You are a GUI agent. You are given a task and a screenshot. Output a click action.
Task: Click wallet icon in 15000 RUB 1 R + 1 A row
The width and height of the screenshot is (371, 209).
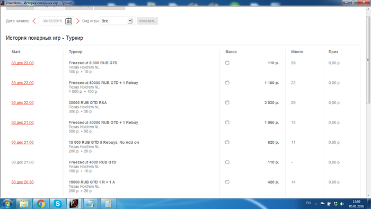pyautogui.click(x=227, y=182)
